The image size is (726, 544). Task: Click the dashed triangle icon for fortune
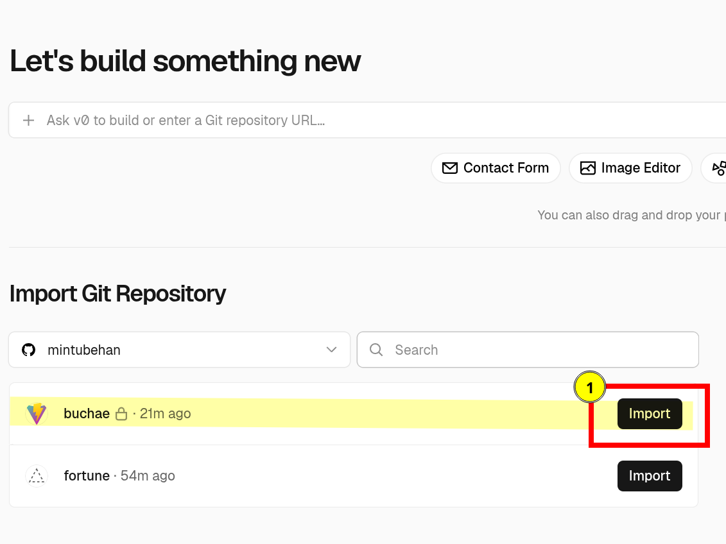(x=37, y=475)
